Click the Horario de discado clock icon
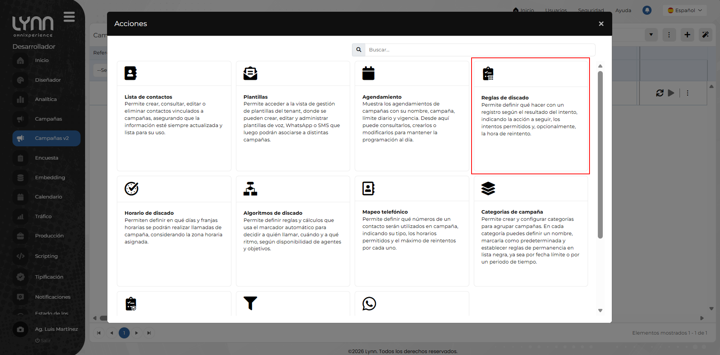The image size is (720, 355). pyautogui.click(x=132, y=188)
